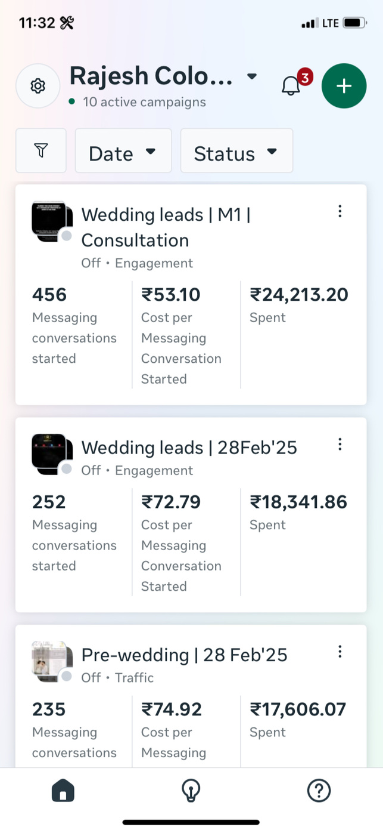Image resolution: width=383 pixels, height=833 pixels.
Task: Open the lightbulb insights tab
Action: point(191,791)
